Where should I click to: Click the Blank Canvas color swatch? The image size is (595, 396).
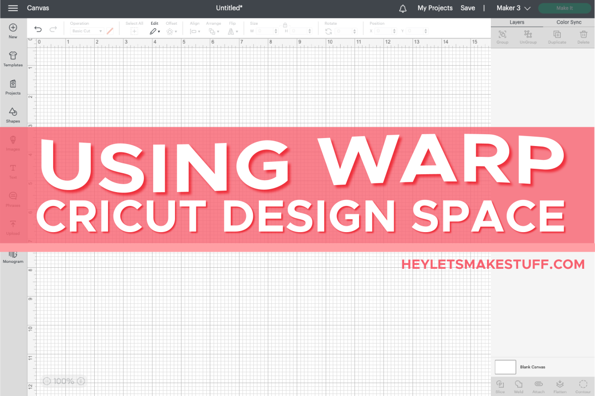click(505, 367)
